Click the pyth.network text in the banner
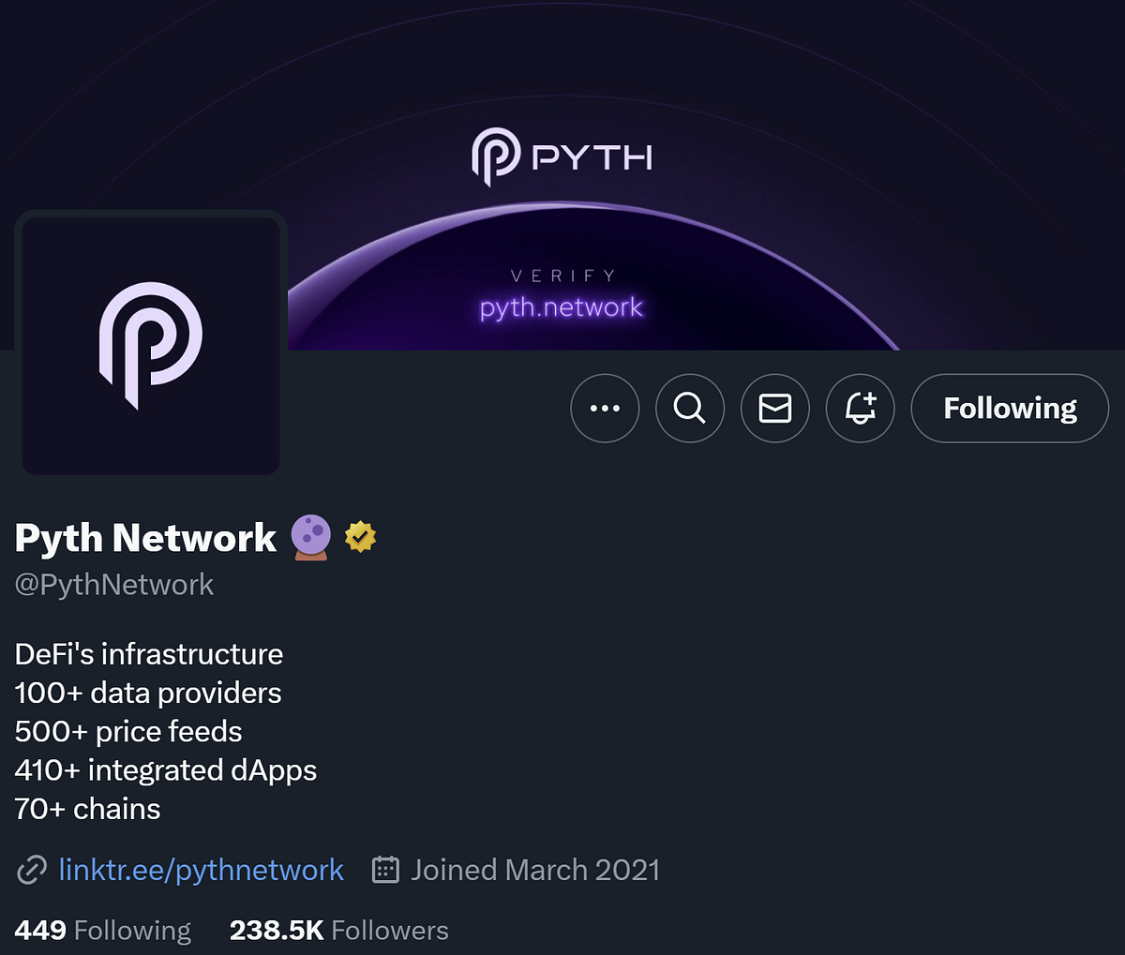Screen dimensions: 1125x955 561,306
